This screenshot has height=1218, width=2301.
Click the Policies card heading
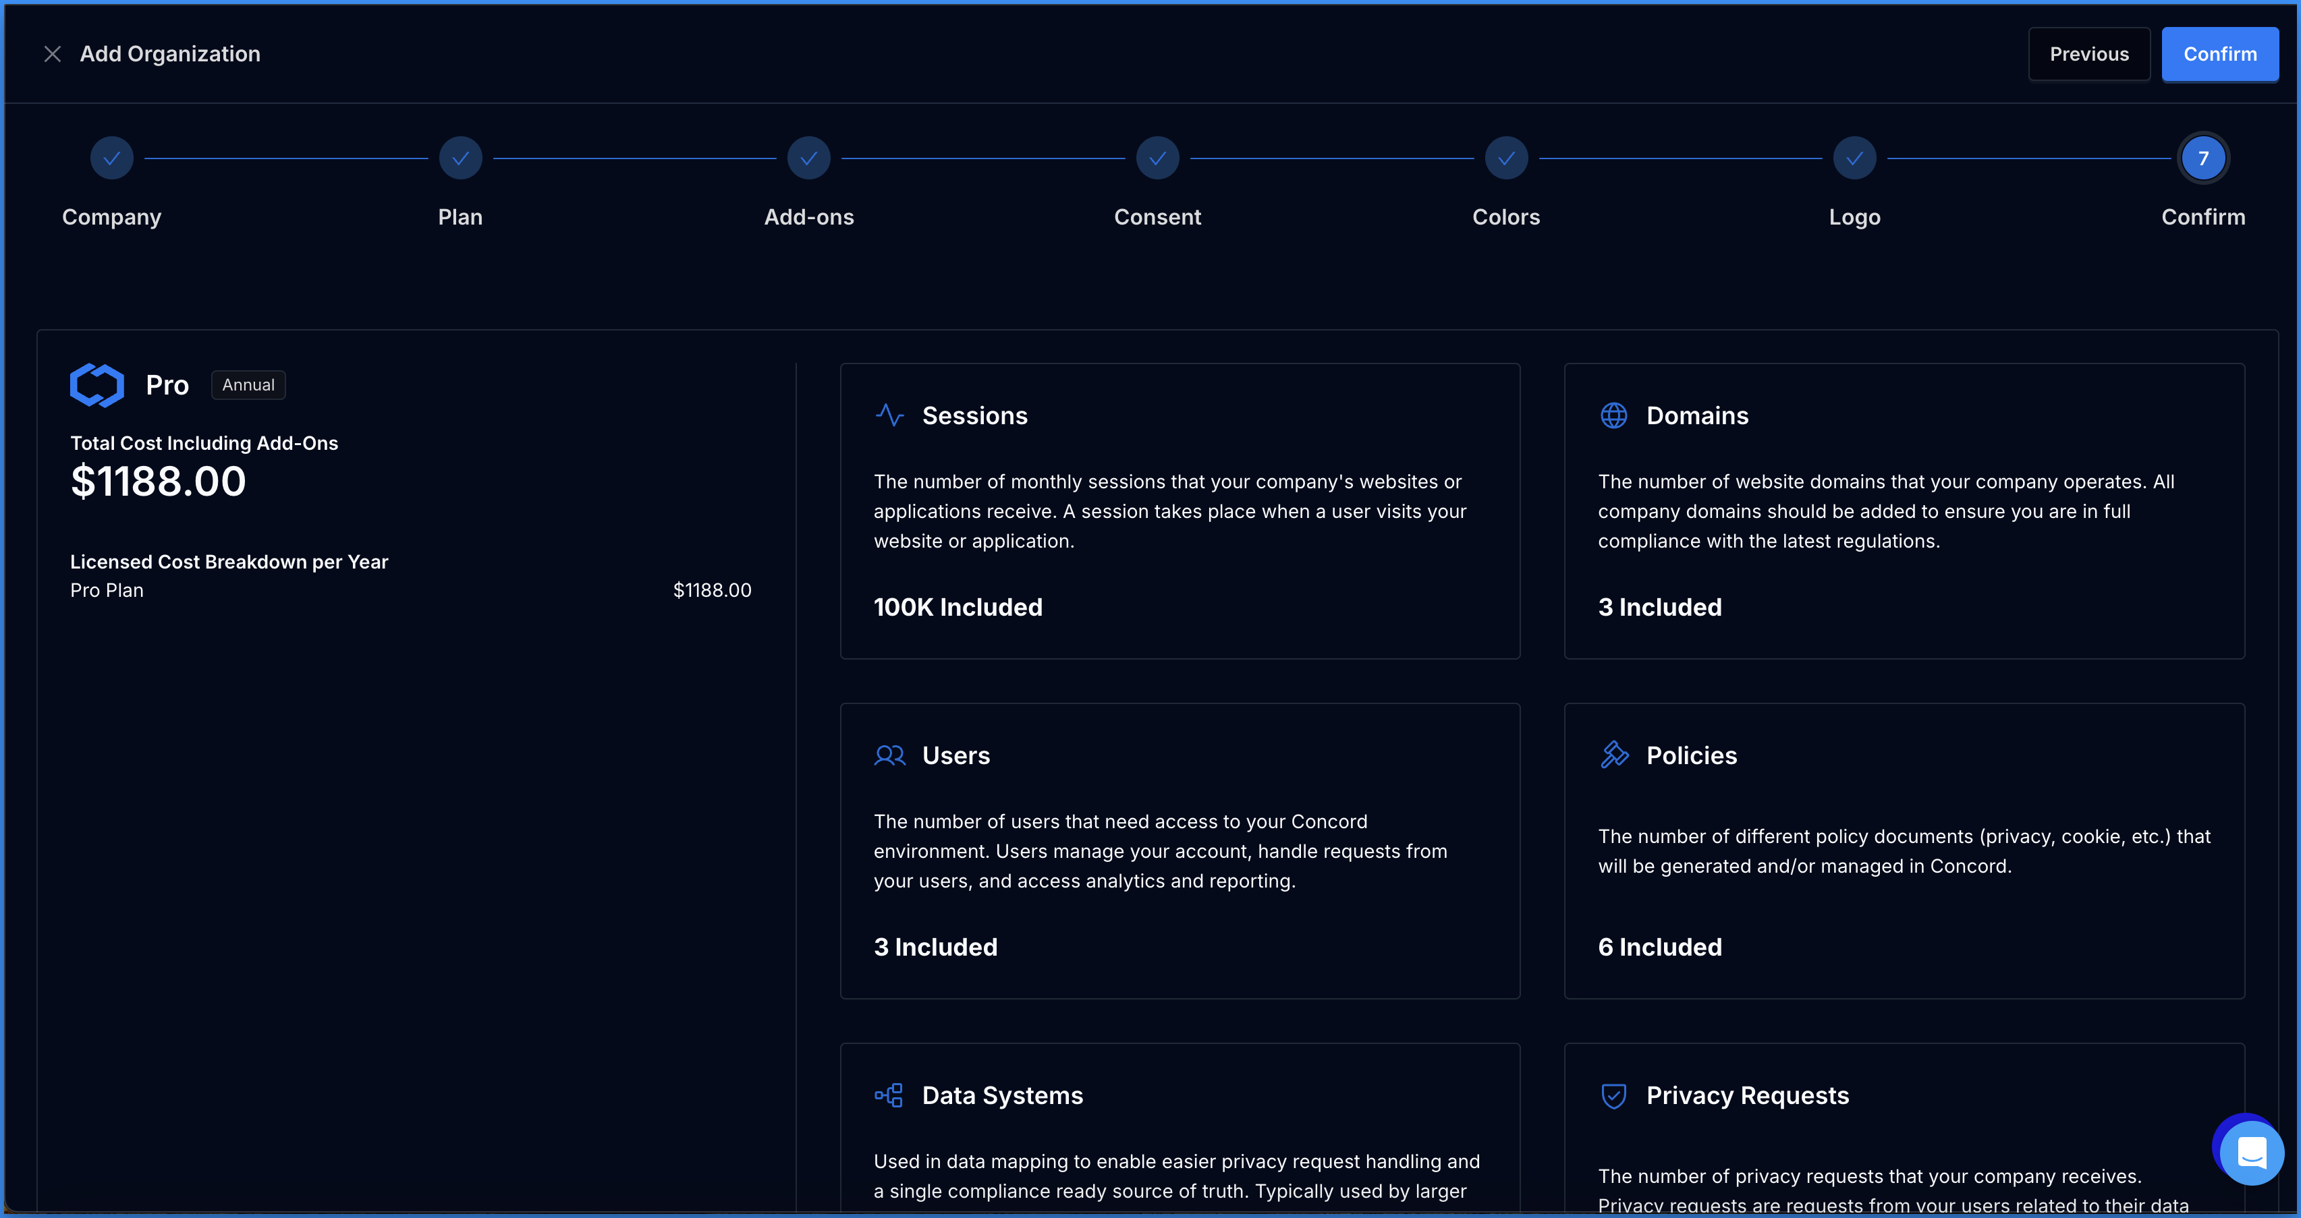pyautogui.click(x=1691, y=755)
